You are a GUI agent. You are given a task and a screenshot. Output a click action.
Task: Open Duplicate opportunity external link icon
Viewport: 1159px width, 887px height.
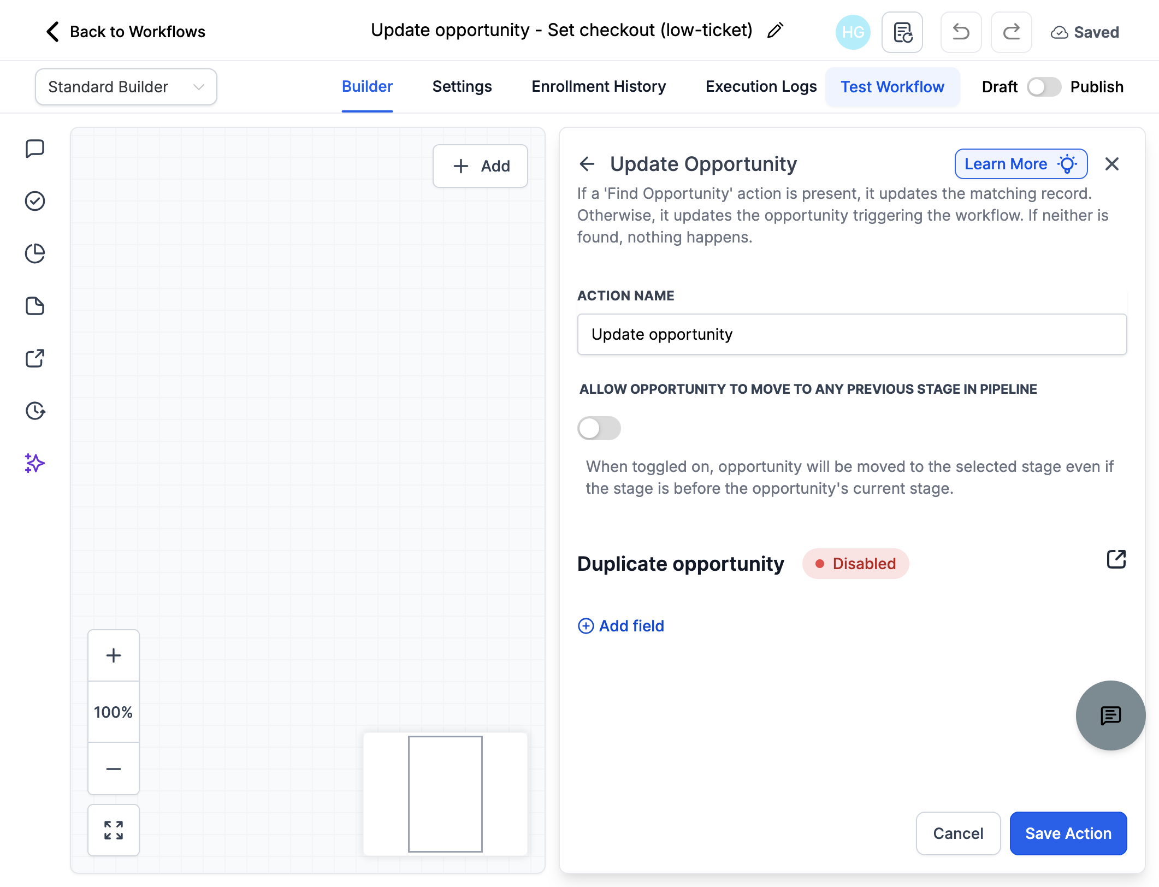[x=1116, y=559]
